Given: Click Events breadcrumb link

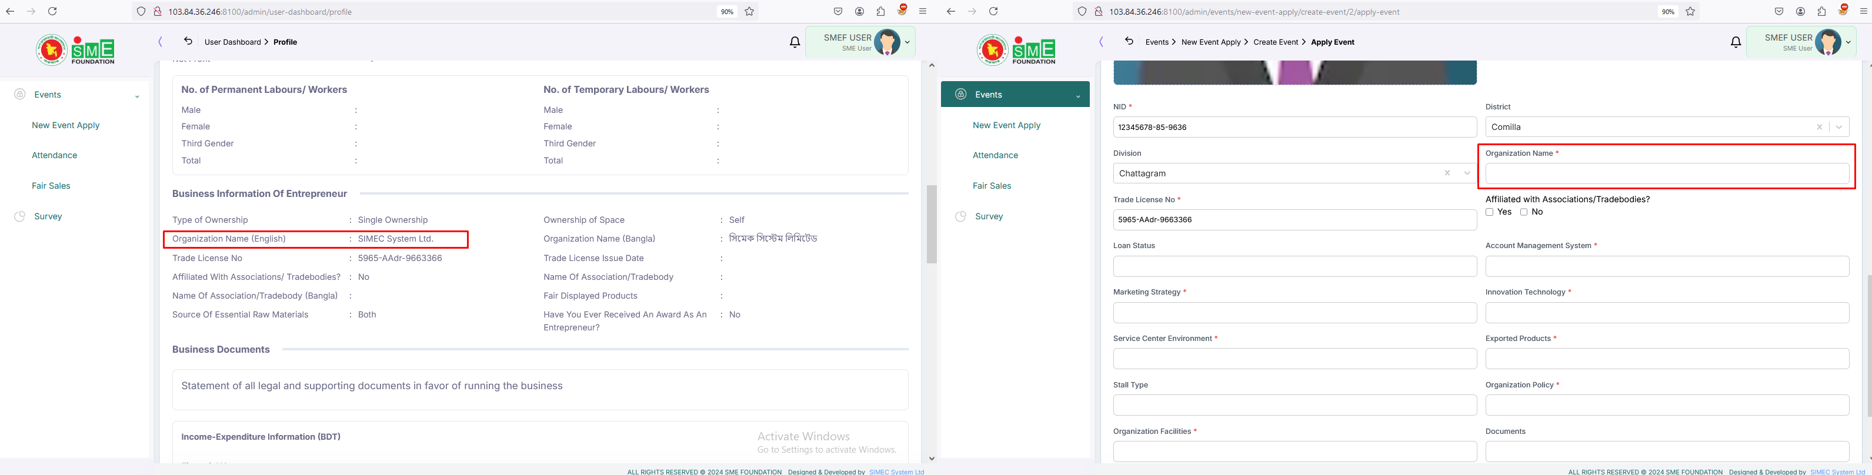Looking at the screenshot, I should coord(1157,42).
